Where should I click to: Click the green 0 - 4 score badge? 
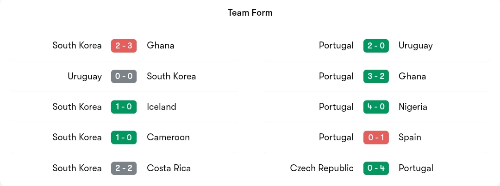click(376, 168)
